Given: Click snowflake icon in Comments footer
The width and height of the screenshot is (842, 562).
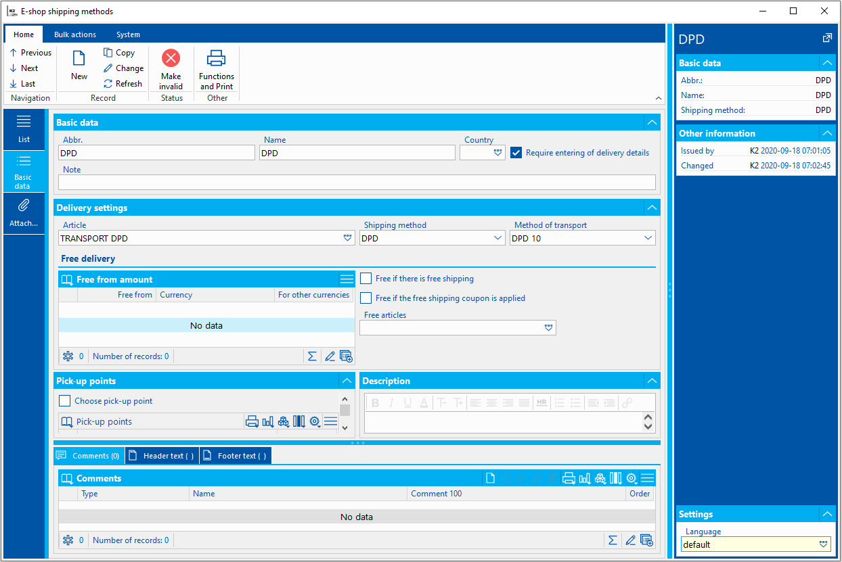Looking at the screenshot, I should (68, 540).
